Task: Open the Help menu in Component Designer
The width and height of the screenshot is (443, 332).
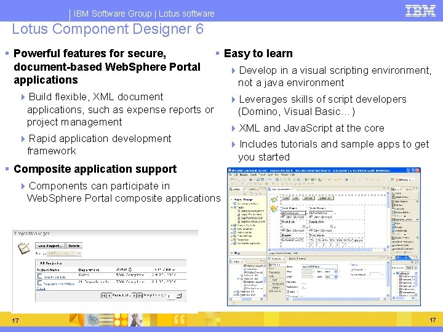Action: pos(292,175)
